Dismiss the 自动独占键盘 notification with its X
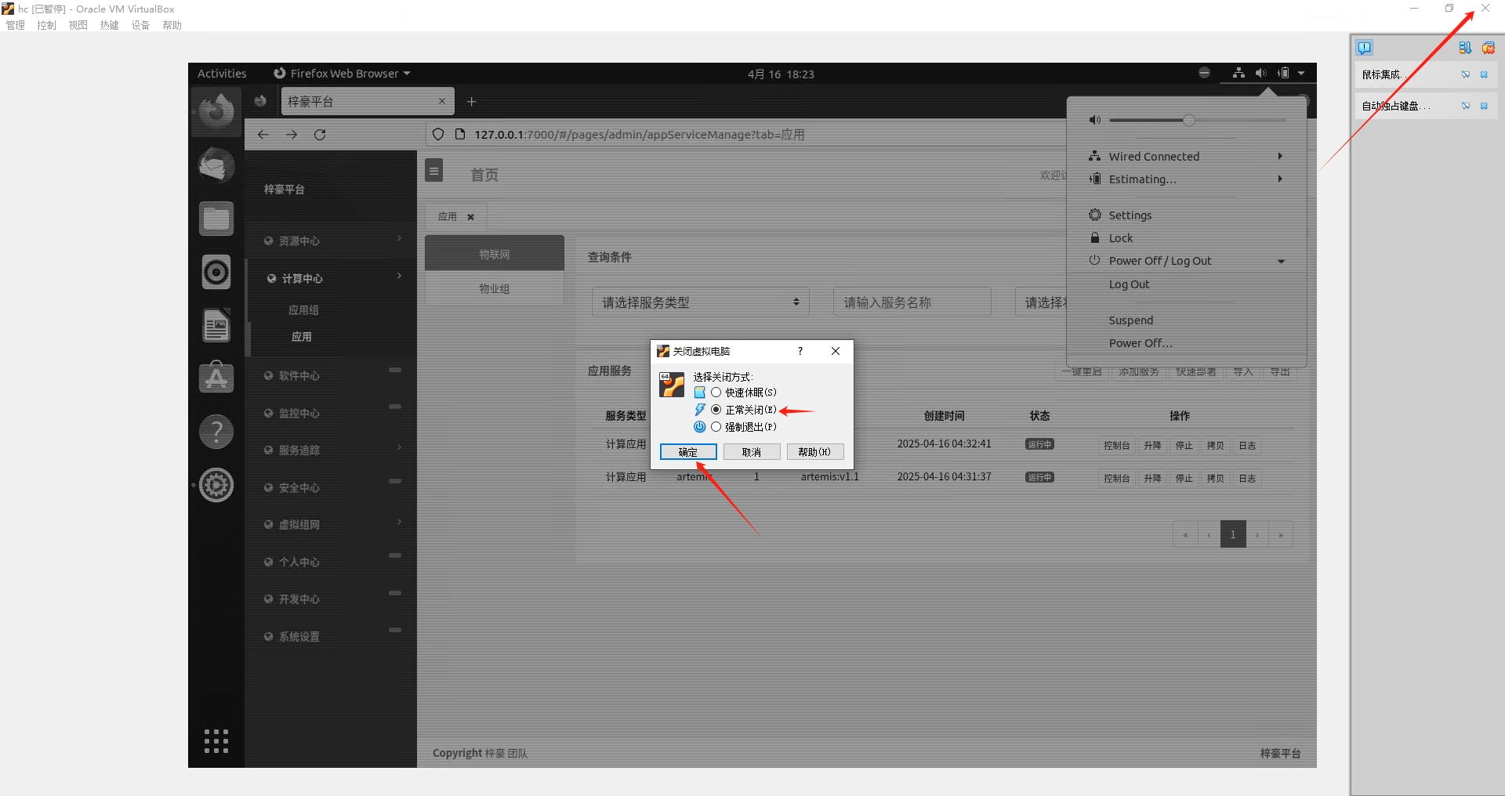Screen dimensions: 1505x796 (x=1484, y=106)
